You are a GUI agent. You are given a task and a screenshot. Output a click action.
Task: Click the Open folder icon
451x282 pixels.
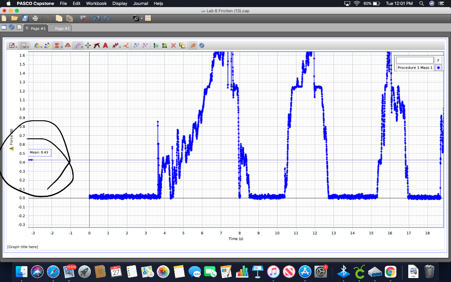pyautogui.click(x=15, y=19)
